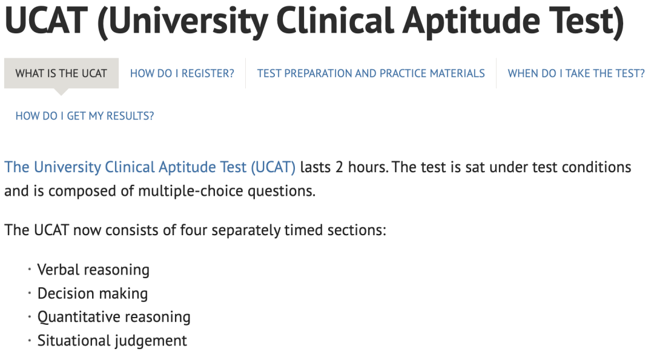The width and height of the screenshot is (654, 357).
Task: Switch to TEST PREPARATION AND PRACTICE MATERIALS tab
Action: tap(371, 73)
